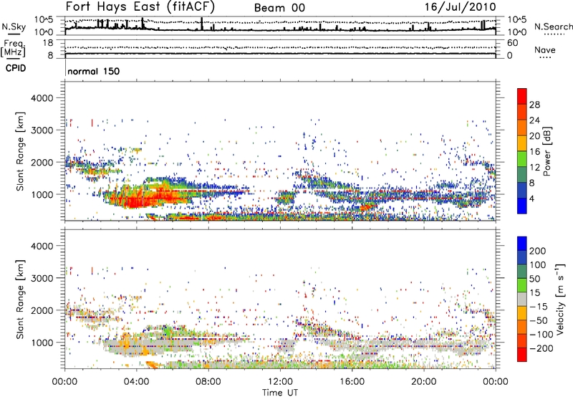Screen dimensions: 573x397
Task: Click the '16:00' time tick label
Action: [x=352, y=382]
